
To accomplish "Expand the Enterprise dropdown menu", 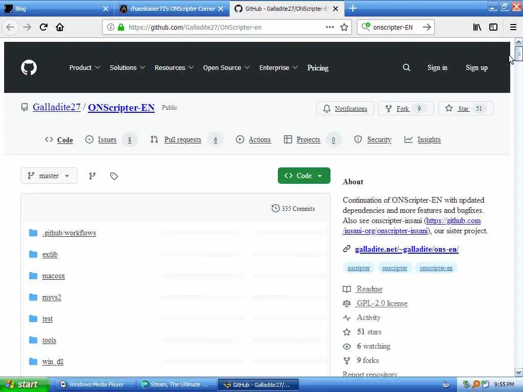I will coord(278,68).
